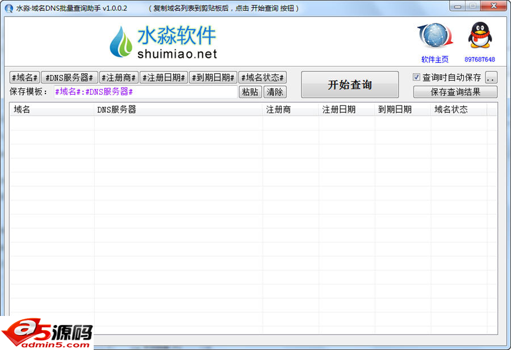Viewport: 511px width, 350px height.
Task: Sort by the DNS服务器 column header
Action: [178, 109]
